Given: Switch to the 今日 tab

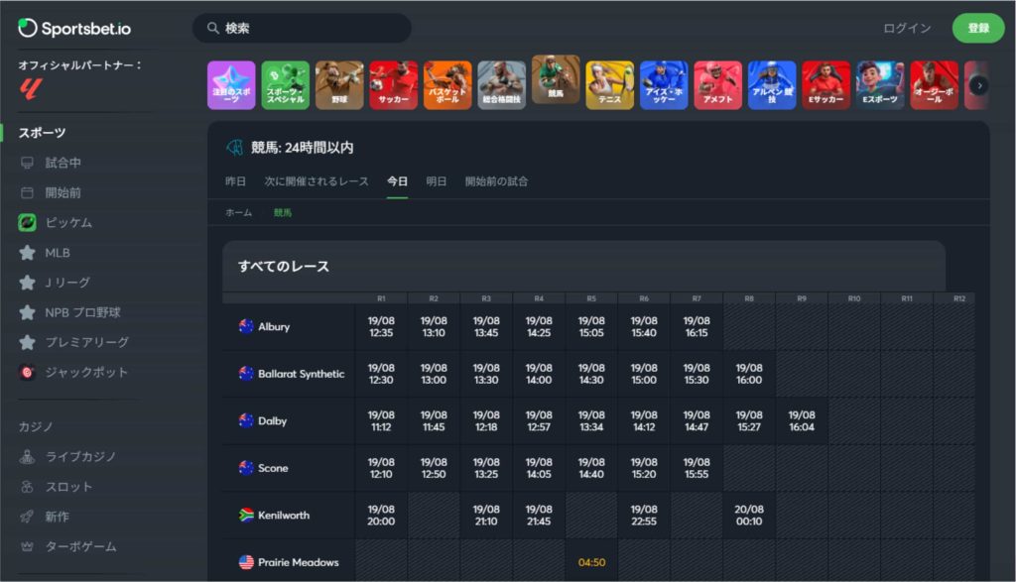Looking at the screenshot, I should point(397,181).
